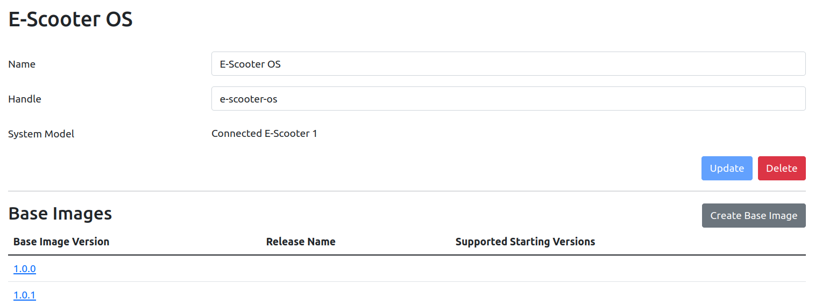This screenshot has width=815, height=306.
Task: Click the Base Image Version column header
Action: pos(61,242)
